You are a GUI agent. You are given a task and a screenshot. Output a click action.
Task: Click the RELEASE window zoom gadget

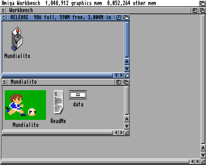(x=118, y=18)
